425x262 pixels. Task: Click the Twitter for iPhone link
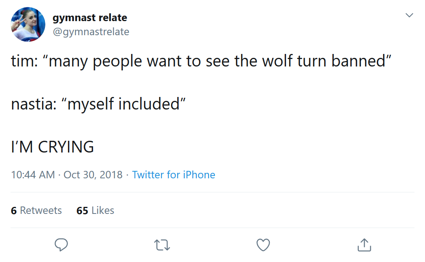[x=173, y=174]
